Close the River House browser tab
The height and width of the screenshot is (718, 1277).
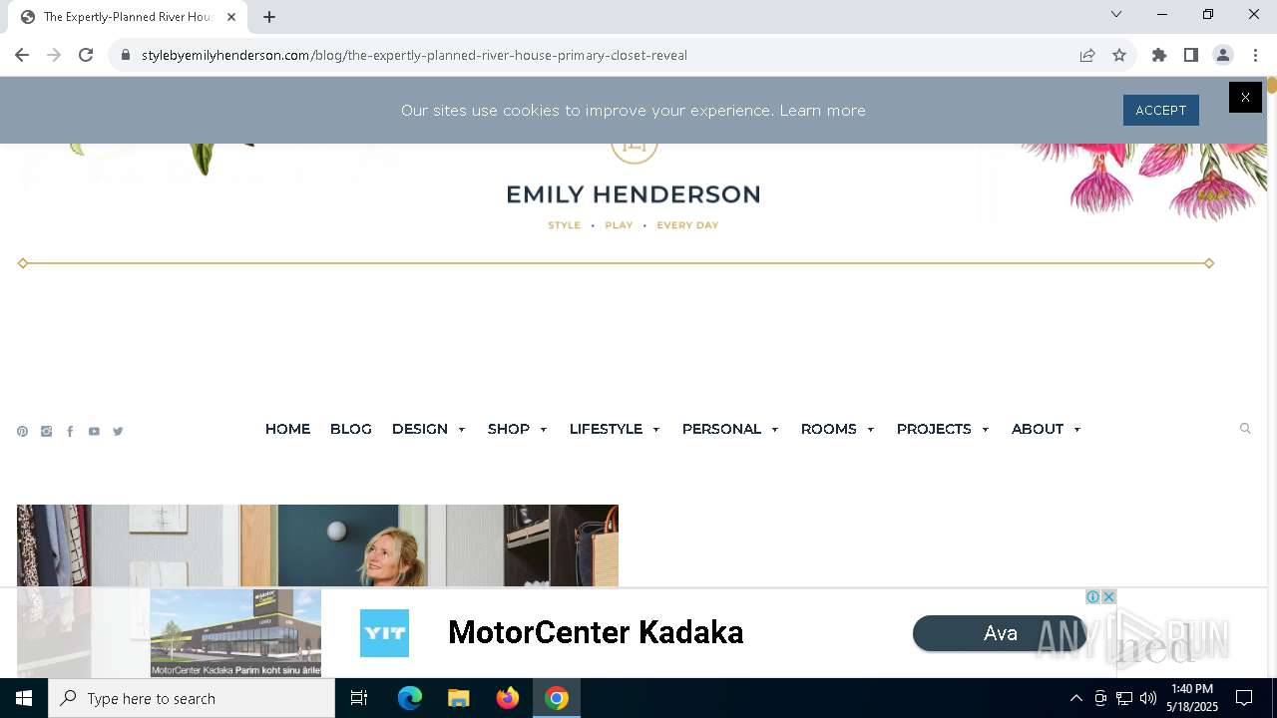click(x=231, y=17)
